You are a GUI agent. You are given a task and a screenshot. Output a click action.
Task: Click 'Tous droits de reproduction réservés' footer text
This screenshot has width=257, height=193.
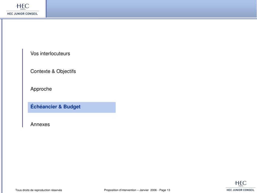[x=39, y=190]
